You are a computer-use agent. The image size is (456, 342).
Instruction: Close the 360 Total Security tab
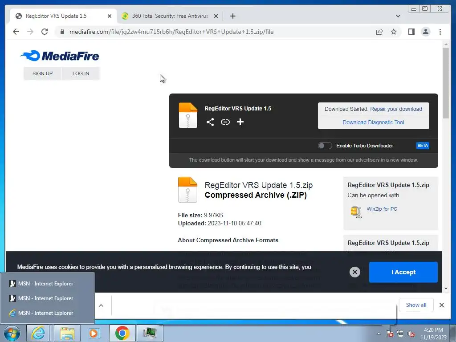(216, 16)
